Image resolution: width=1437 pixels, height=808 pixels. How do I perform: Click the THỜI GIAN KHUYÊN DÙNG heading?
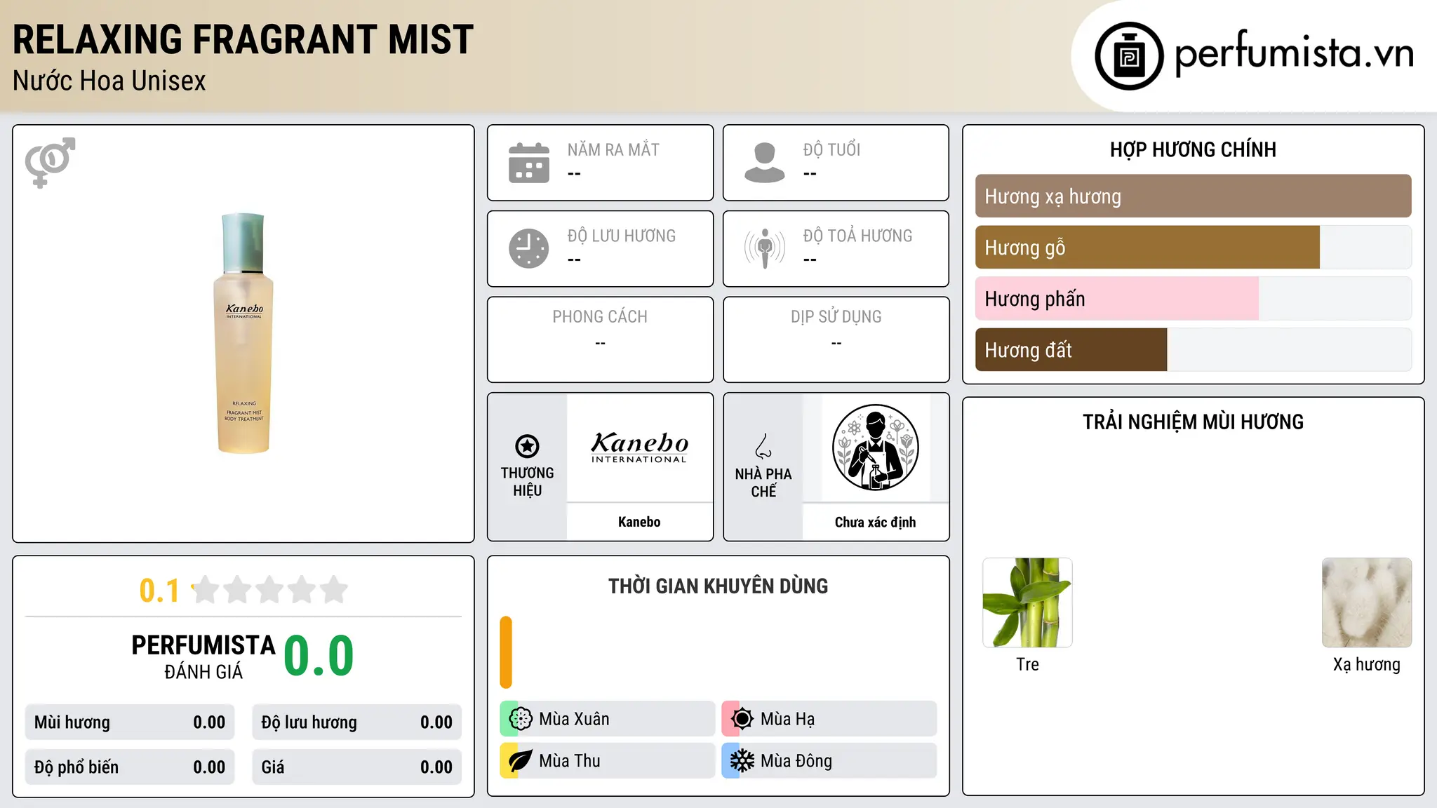click(718, 586)
